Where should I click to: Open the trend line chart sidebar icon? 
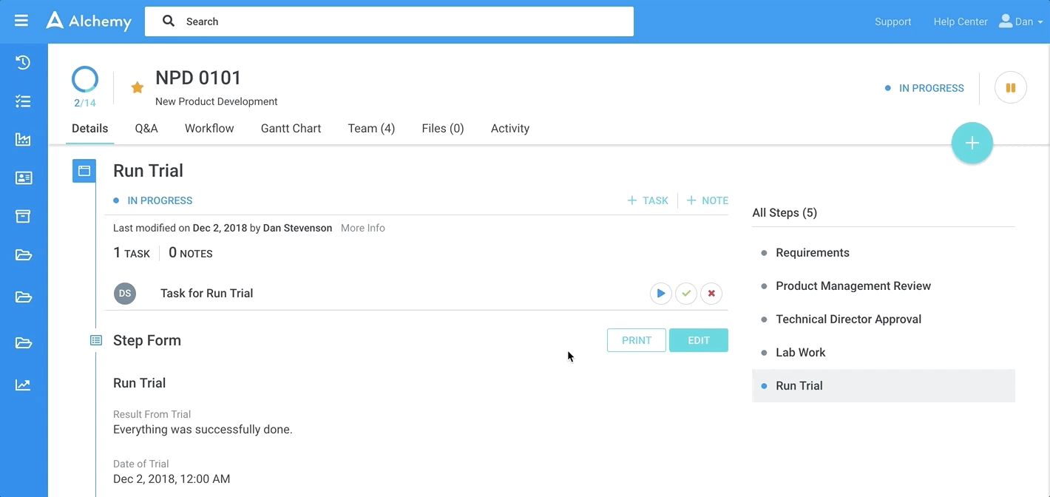click(23, 385)
